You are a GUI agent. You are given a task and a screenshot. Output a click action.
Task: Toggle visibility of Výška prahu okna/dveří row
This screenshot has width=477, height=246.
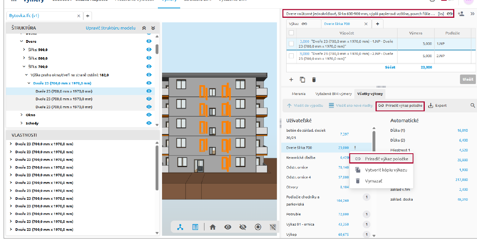(x=149, y=75)
